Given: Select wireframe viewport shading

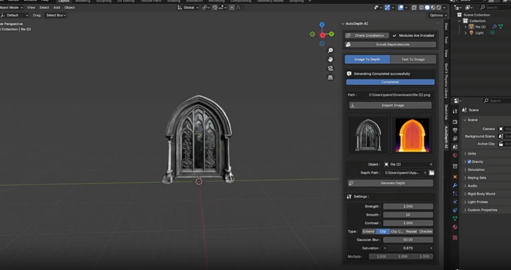Looking at the screenshot, I should coord(422,7).
